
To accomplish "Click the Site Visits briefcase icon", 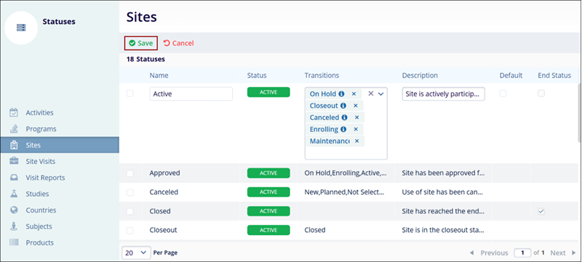I will (14, 161).
